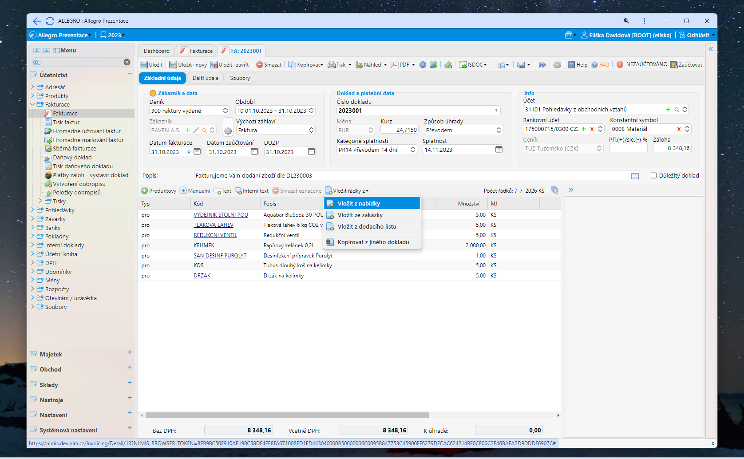Open the Způsob úhrady combo box

(x=463, y=130)
